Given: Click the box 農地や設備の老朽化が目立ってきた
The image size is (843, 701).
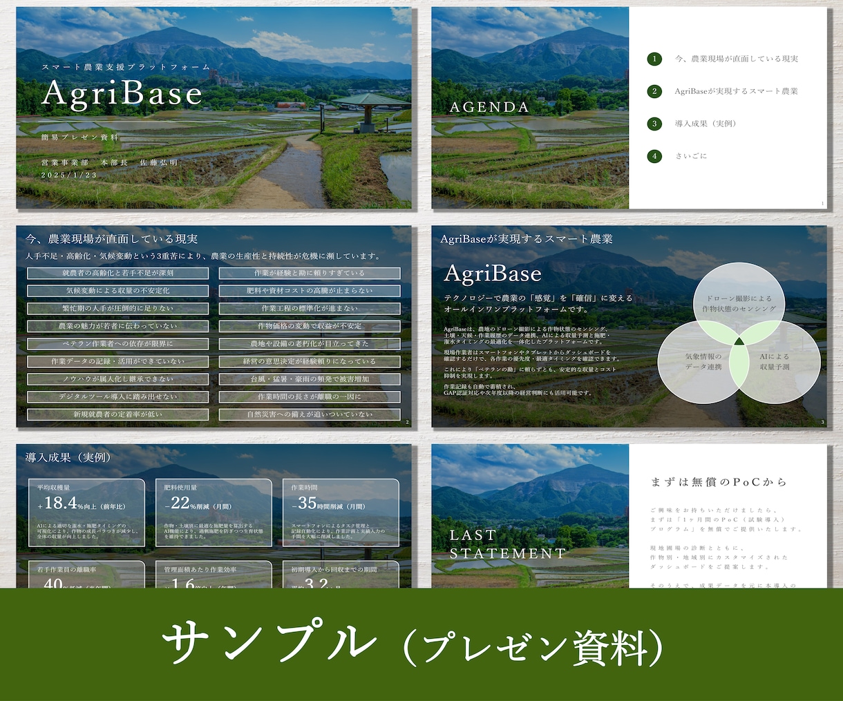Looking at the screenshot, I should click(x=310, y=344).
